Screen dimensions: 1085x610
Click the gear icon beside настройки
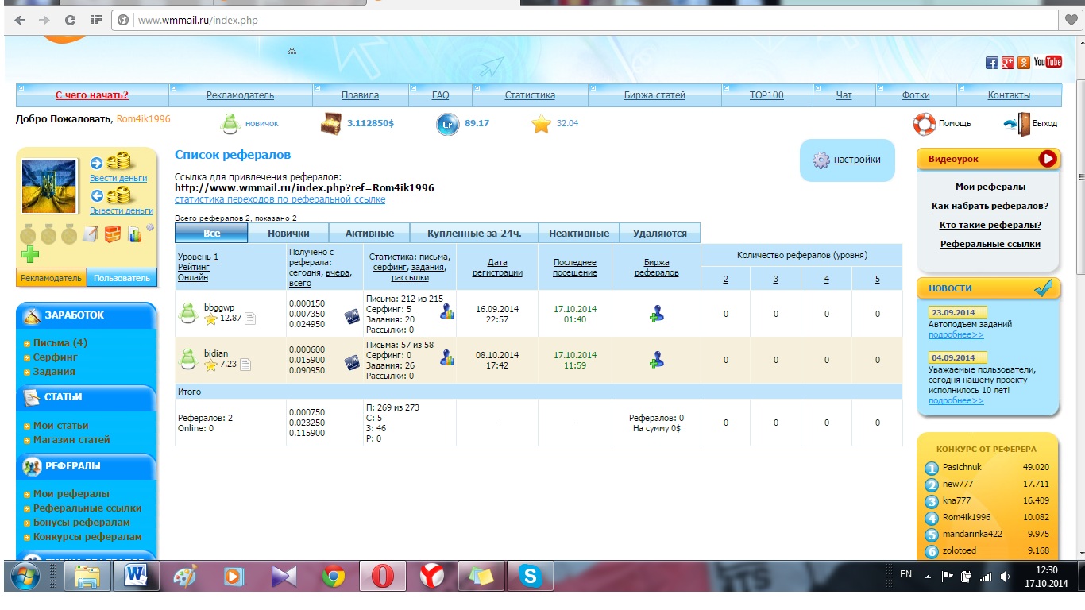[821, 160]
